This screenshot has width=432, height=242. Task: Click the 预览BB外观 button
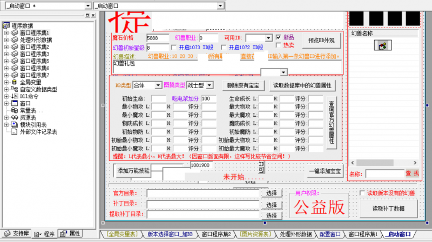pos(321,41)
